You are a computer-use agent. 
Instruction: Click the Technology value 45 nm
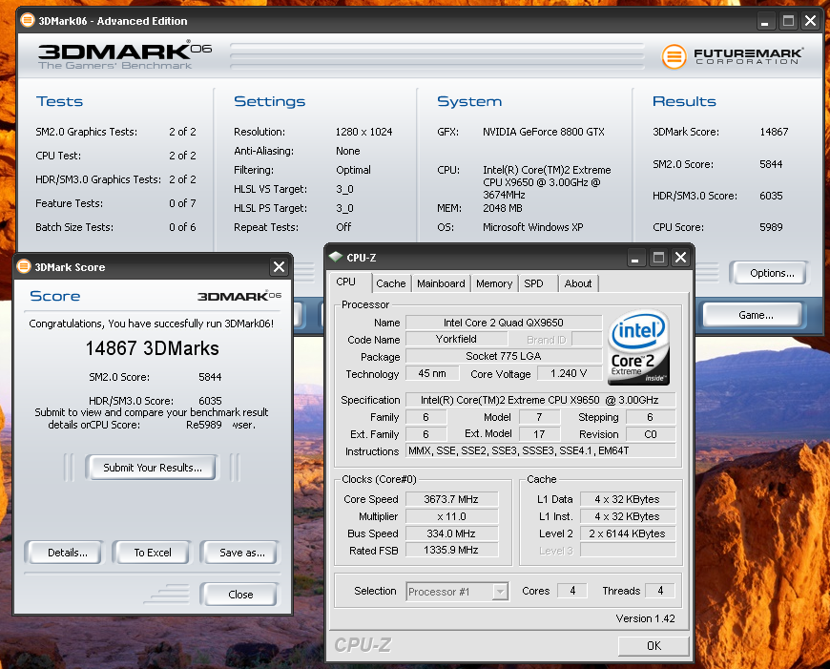(432, 373)
